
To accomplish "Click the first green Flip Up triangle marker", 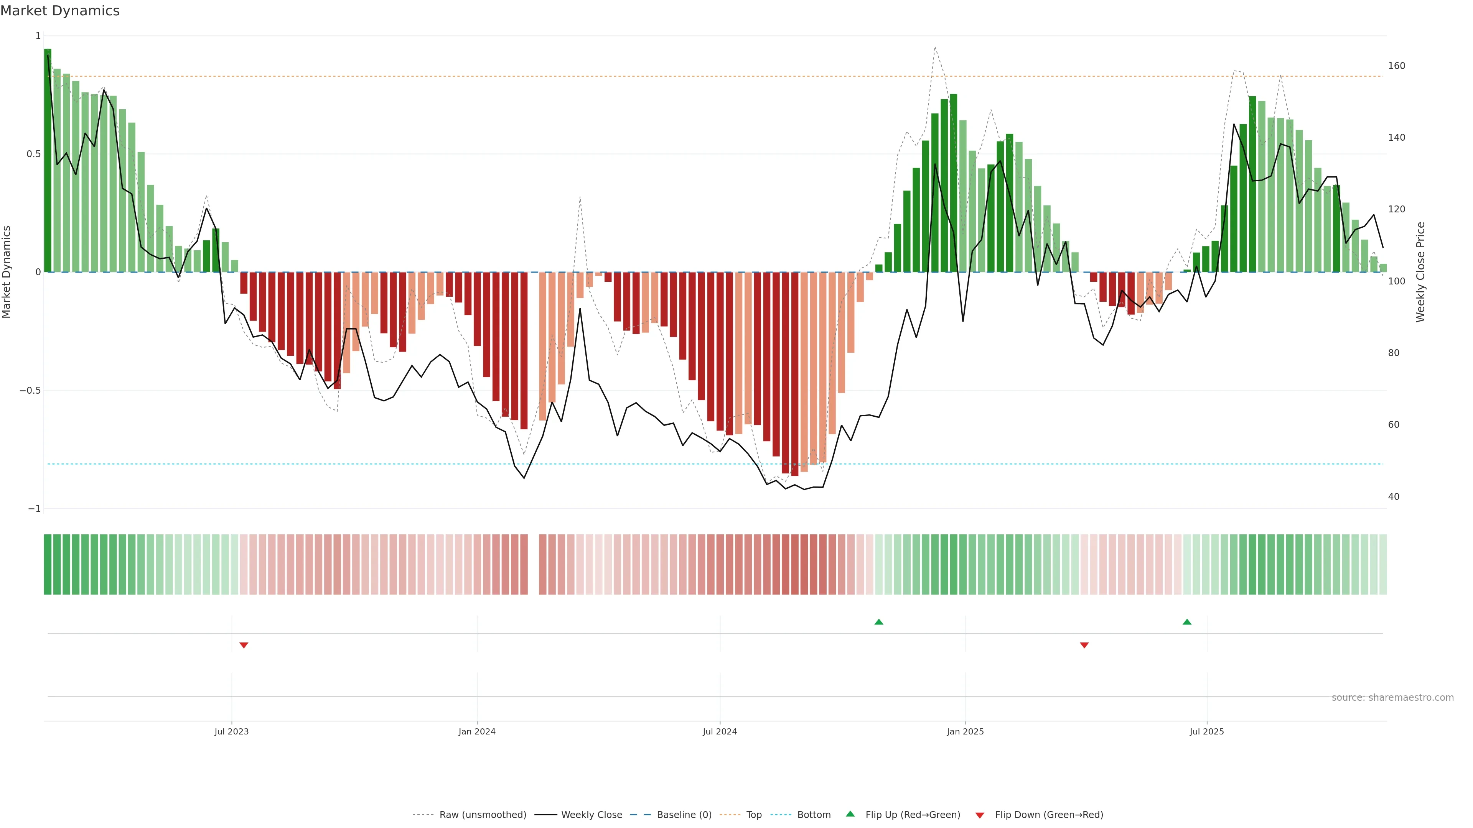I will tap(879, 622).
